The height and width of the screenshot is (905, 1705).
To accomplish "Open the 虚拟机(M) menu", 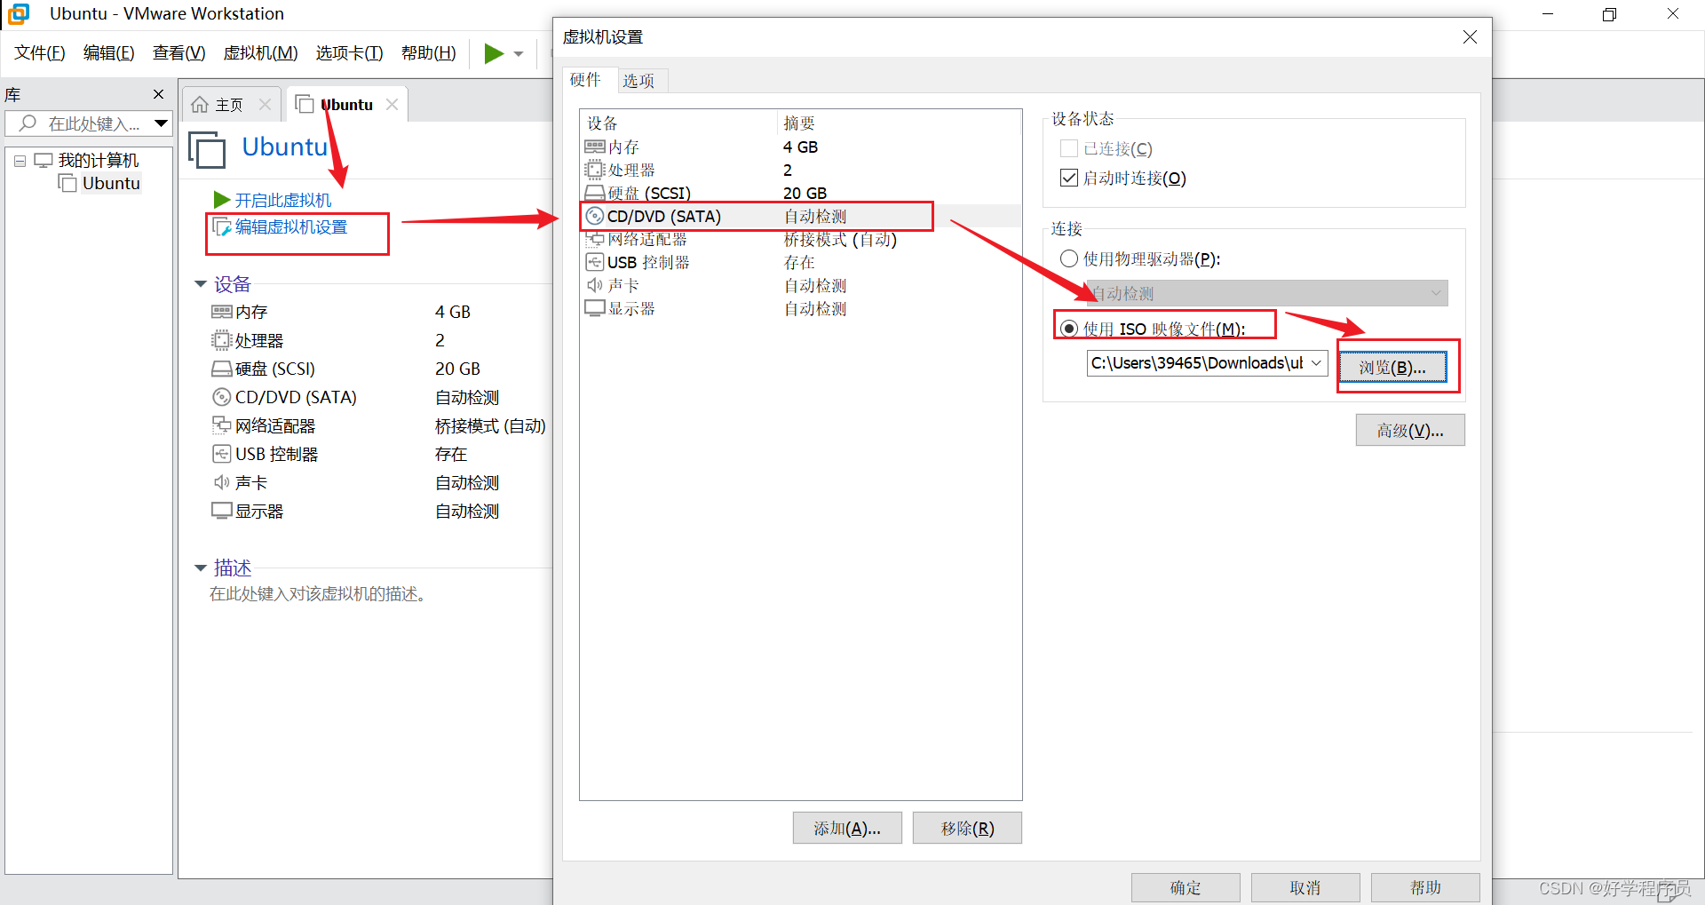I will point(260,53).
